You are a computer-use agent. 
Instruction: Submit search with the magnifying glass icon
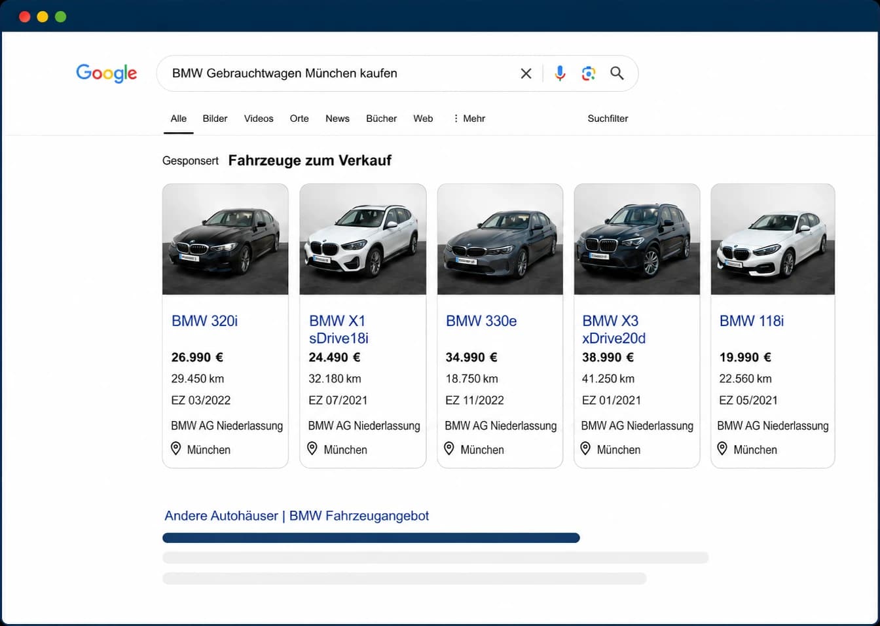(x=617, y=73)
